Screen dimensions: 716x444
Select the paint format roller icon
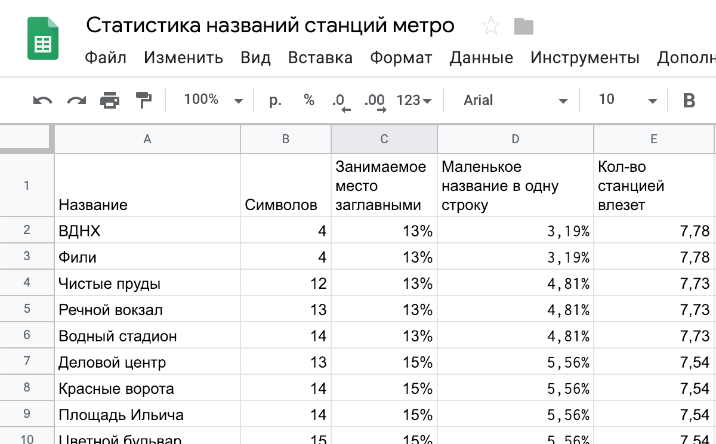click(x=144, y=100)
